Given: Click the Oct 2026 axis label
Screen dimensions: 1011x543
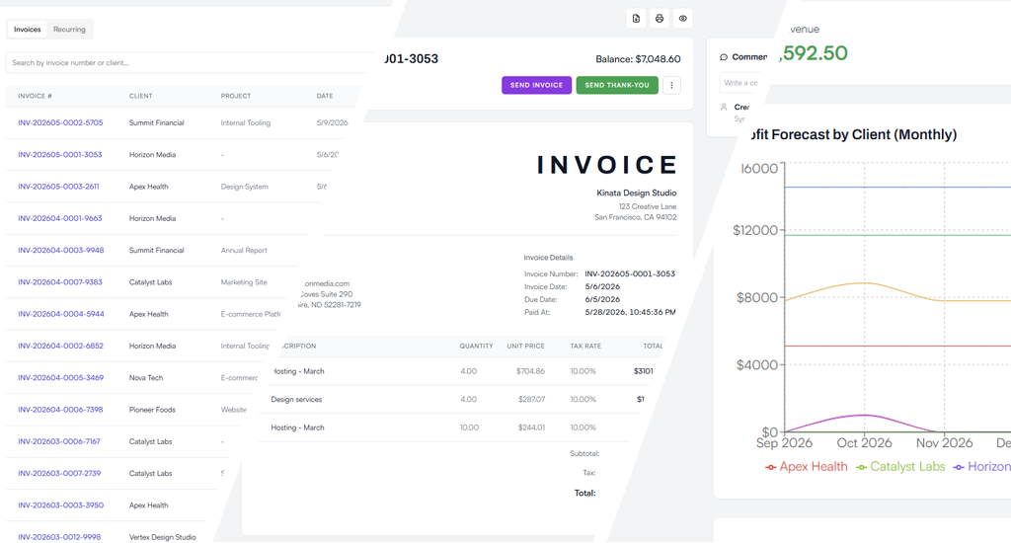Looking at the screenshot, I should (x=864, y=443).
